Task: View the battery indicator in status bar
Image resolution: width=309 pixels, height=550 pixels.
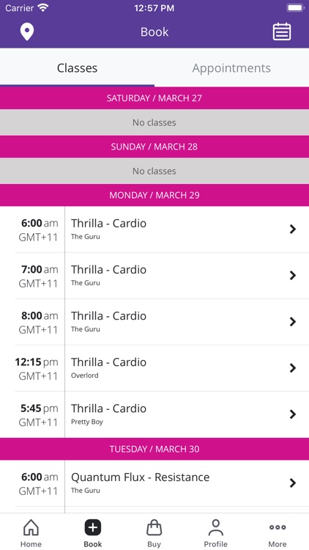Action: [295, 8]
